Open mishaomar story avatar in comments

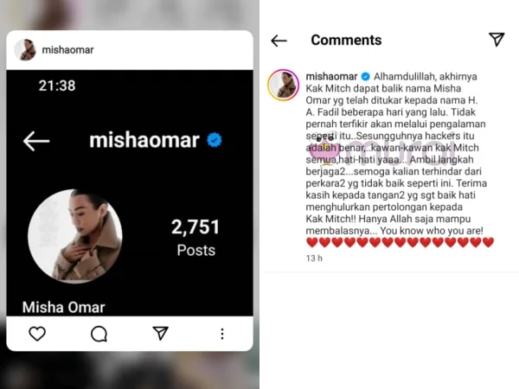283,85
